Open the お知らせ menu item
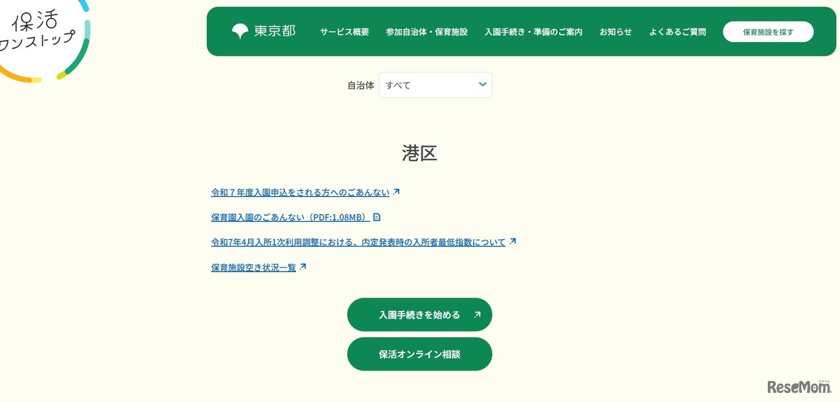 [615, 31]
